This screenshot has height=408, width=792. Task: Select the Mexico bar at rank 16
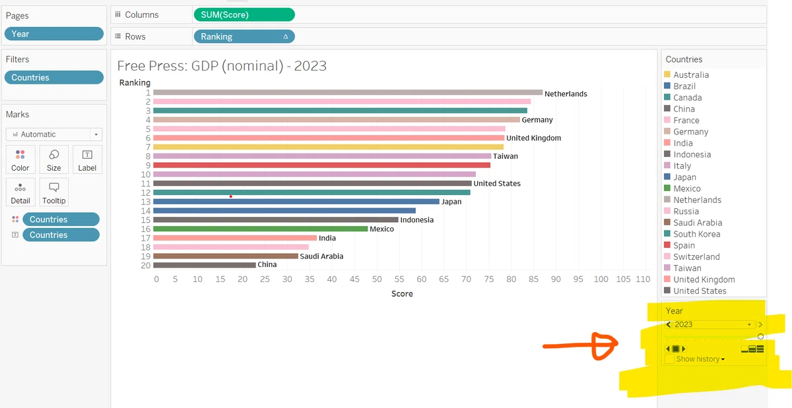[261, 229]
